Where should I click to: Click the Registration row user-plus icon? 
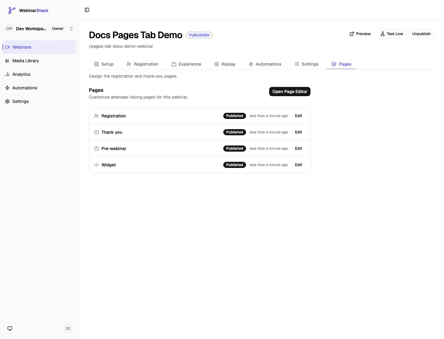pyautogui.click(x=97, y=116)
